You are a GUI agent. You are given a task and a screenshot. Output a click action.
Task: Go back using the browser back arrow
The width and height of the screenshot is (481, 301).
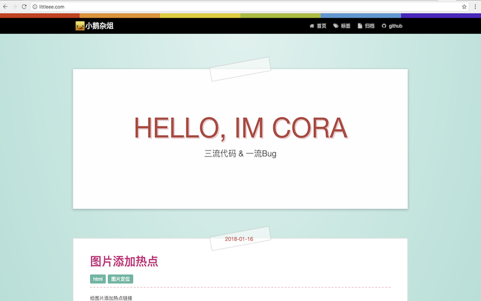6,6
